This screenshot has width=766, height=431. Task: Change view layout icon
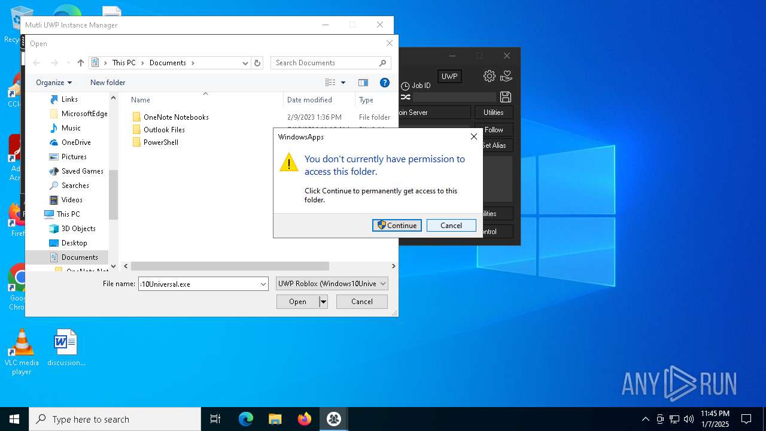[x=330, y=83]
